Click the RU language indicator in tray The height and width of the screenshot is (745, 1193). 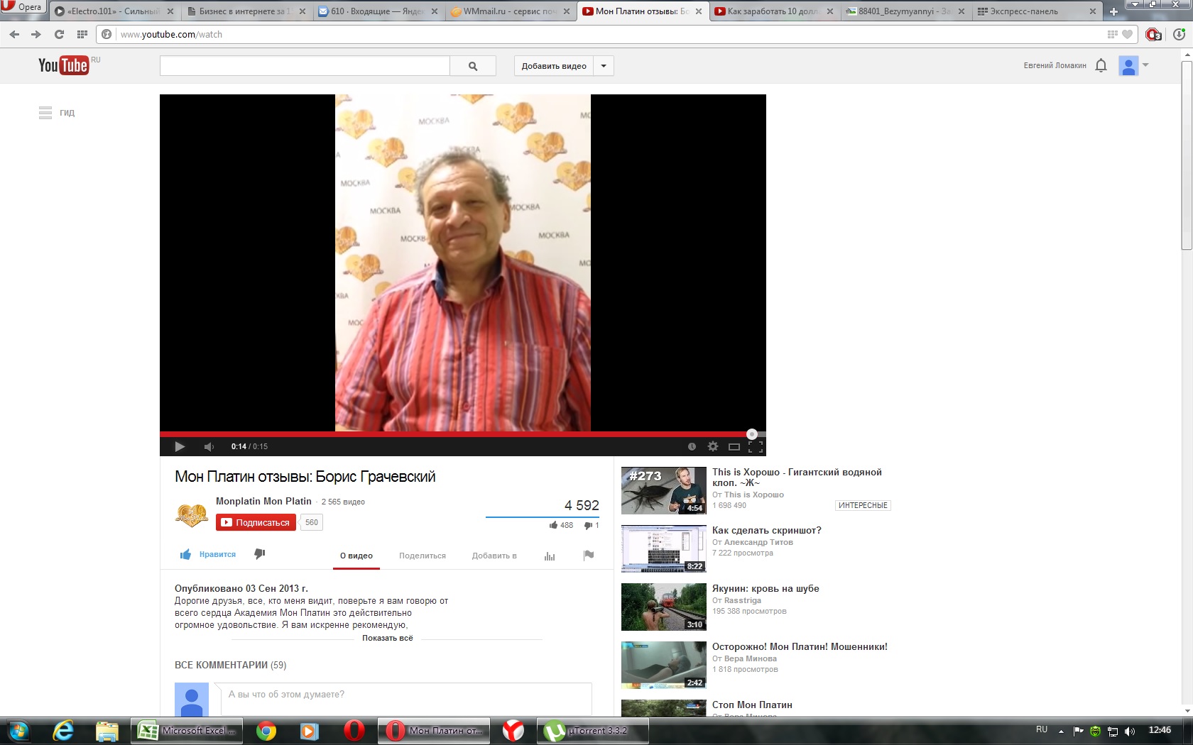(x=1042, y=729)
